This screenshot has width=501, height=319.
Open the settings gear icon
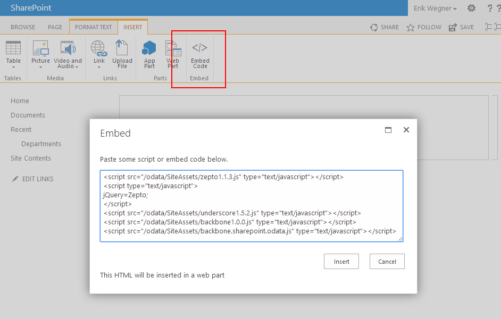coord(471,8)
